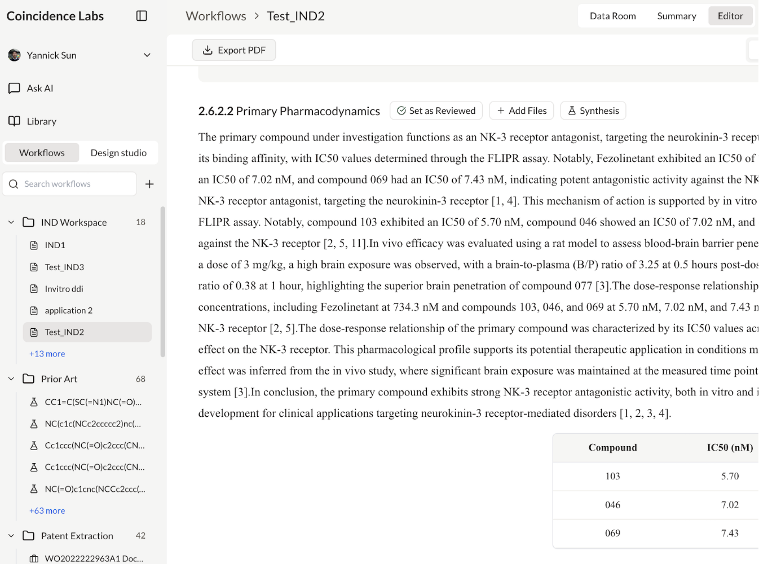The image size is (759, 564).
Task: Click the Synthesis button
Action: pos(593,111)
